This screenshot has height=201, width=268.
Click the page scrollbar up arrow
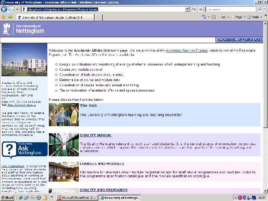tap(265, 23)
